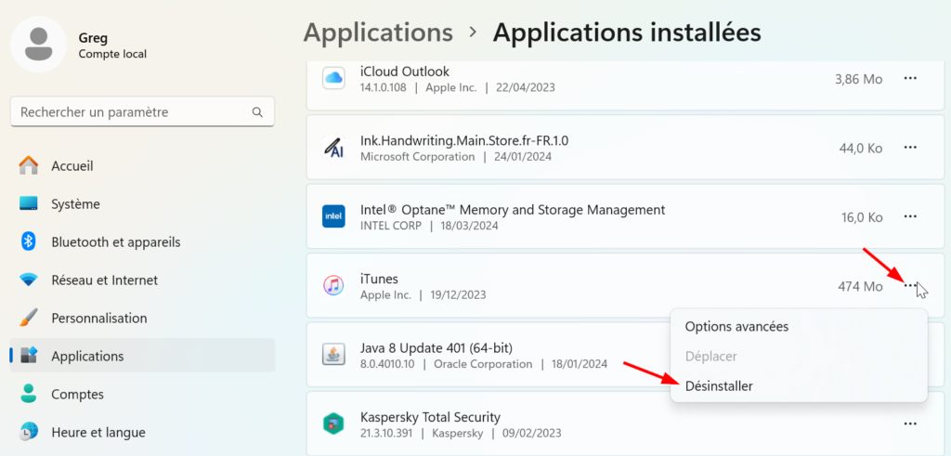The width and height of the screenshot is (951, 456).
Task: Click the Heure et langue clock icon
Action: pyautogui.click(x=29, y=432)
